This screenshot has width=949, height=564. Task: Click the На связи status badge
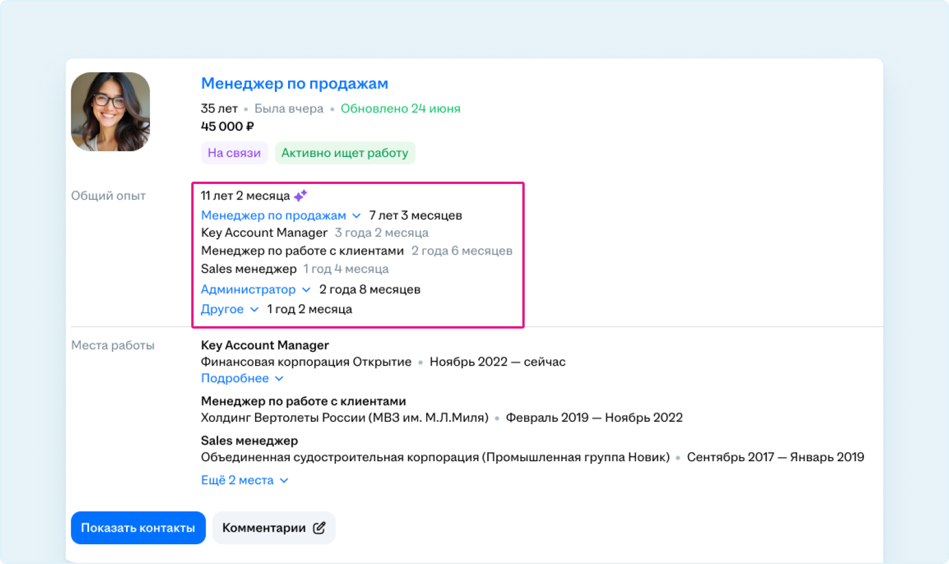coord(234,153)
